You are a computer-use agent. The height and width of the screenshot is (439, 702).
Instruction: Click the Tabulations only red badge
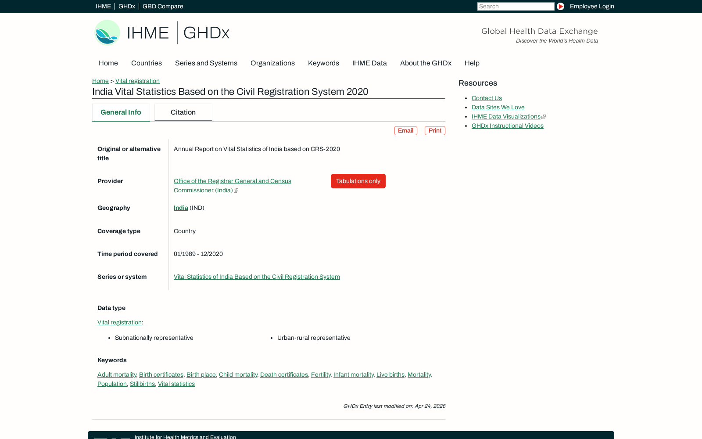pos(358,181)
